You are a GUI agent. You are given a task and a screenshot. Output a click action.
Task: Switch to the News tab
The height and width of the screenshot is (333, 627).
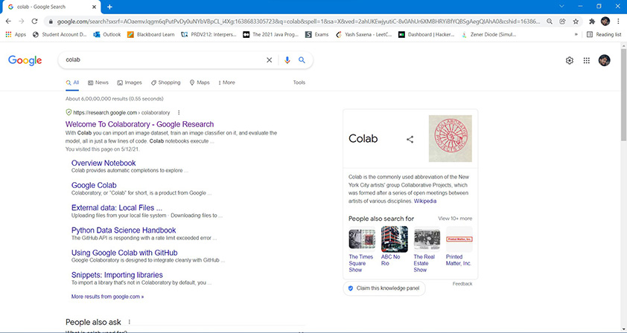[98, 83]
